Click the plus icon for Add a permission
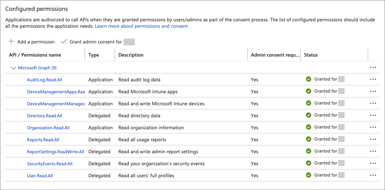Image resolution: width=385 pixels, height=190 pixels. tap(11, 42)
